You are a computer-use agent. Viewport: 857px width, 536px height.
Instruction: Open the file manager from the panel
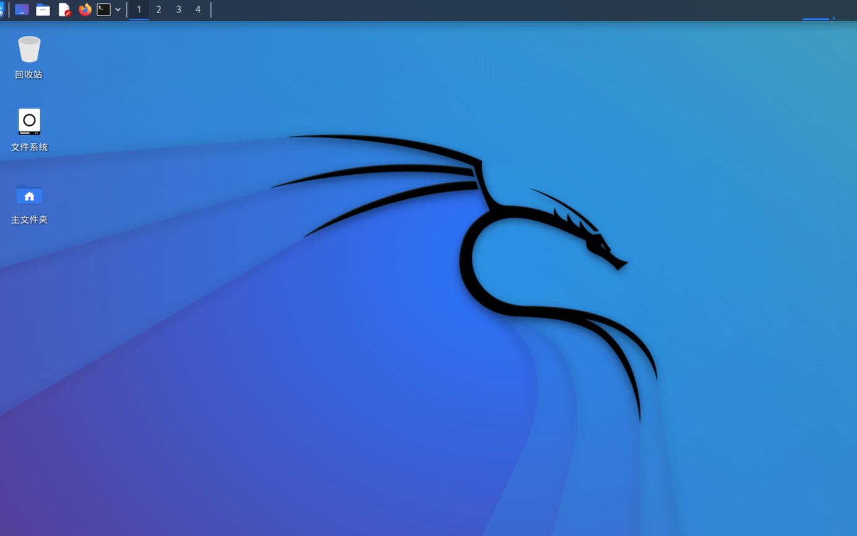pyautogui.click(x=43, y=9)
